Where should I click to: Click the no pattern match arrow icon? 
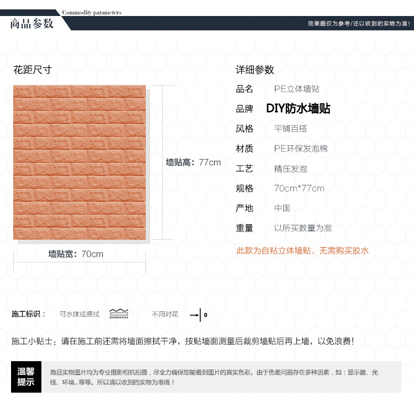coord(198,315)
